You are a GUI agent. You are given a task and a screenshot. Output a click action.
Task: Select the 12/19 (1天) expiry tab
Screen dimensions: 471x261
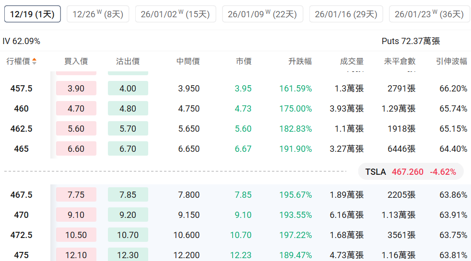[33, 14]
